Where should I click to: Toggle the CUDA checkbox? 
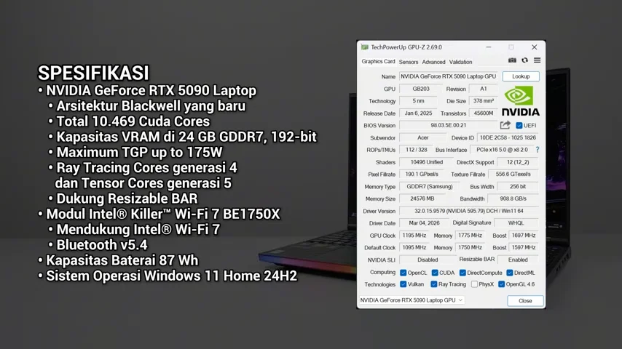click(x=435, y=273)
